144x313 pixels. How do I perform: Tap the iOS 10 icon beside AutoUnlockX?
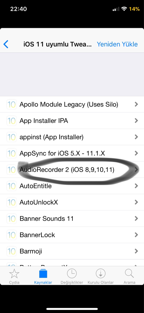click(12, 202)
